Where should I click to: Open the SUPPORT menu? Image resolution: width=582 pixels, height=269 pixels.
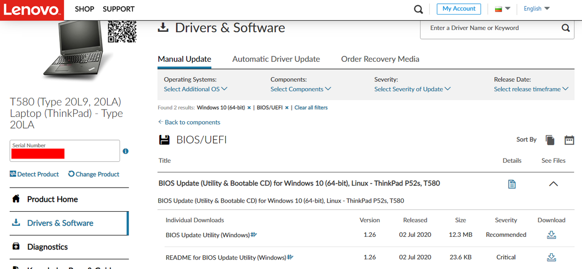[119, 9]
